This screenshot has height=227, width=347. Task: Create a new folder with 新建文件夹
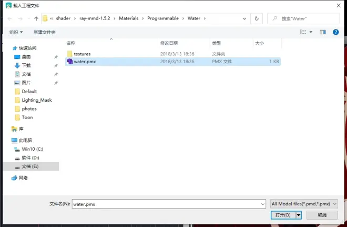45,32
